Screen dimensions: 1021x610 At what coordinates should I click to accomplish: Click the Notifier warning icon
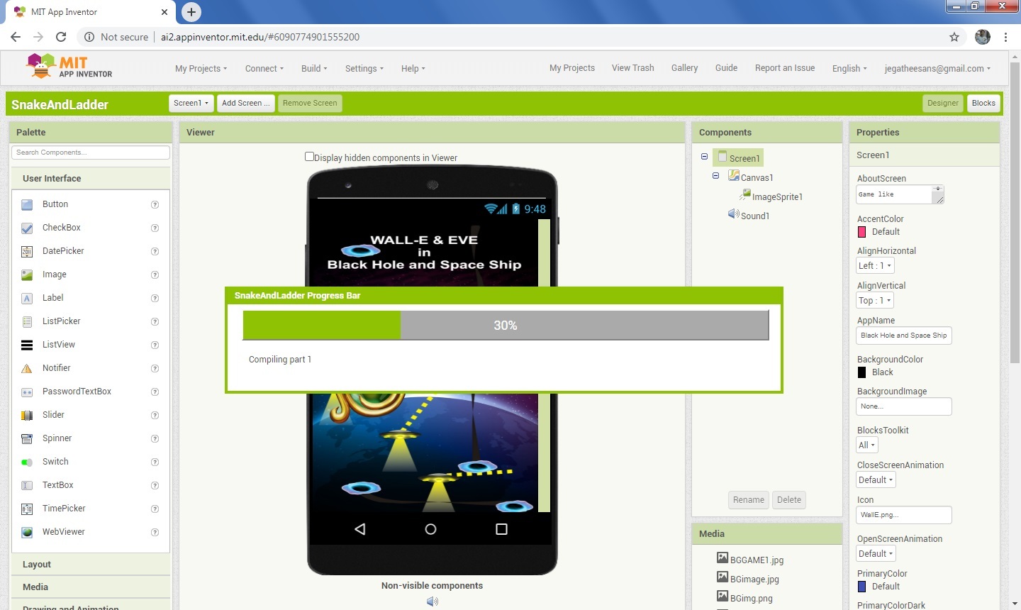pos(27,369)
